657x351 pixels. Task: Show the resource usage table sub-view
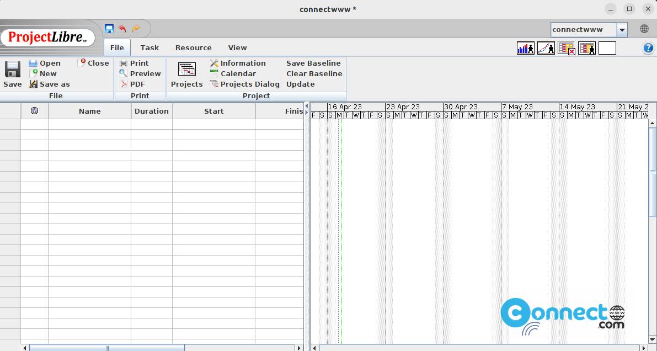coord(587,48)
